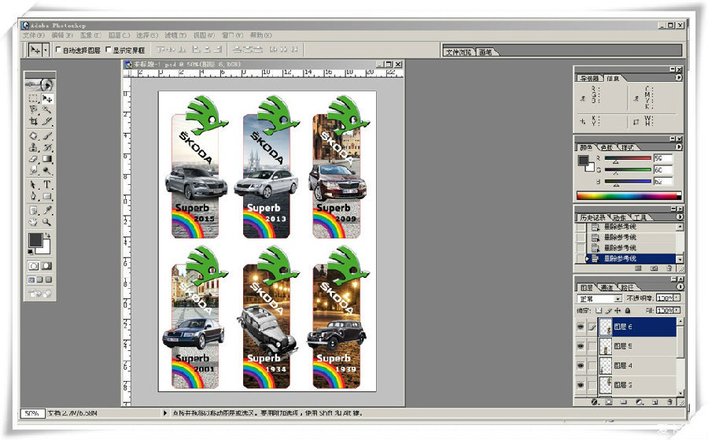Select the Crop tool
This screenshot has height=440, width=708.
pyautogui.click(x=33, y=121)
